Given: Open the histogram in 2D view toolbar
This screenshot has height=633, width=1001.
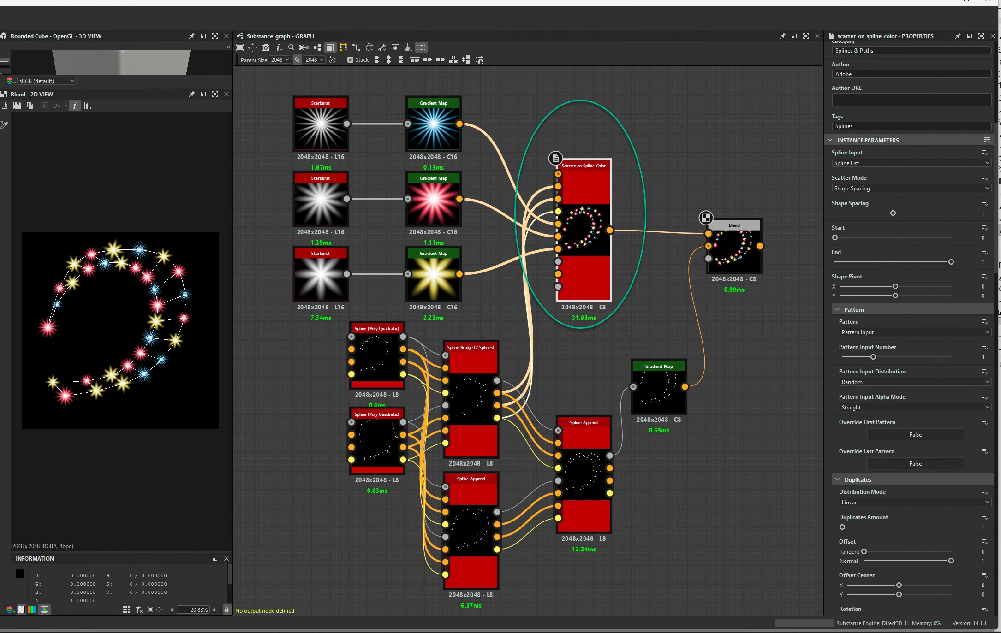Looking at the screenshot, I should pyautogui.click(x=88, y=106).
